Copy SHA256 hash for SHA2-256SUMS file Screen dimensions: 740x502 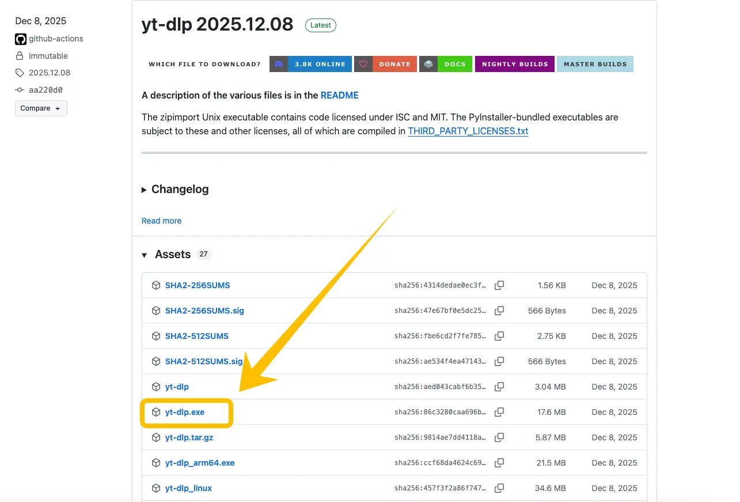499,285
